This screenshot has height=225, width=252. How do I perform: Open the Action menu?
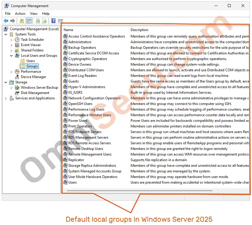click(x=20, y=14)
